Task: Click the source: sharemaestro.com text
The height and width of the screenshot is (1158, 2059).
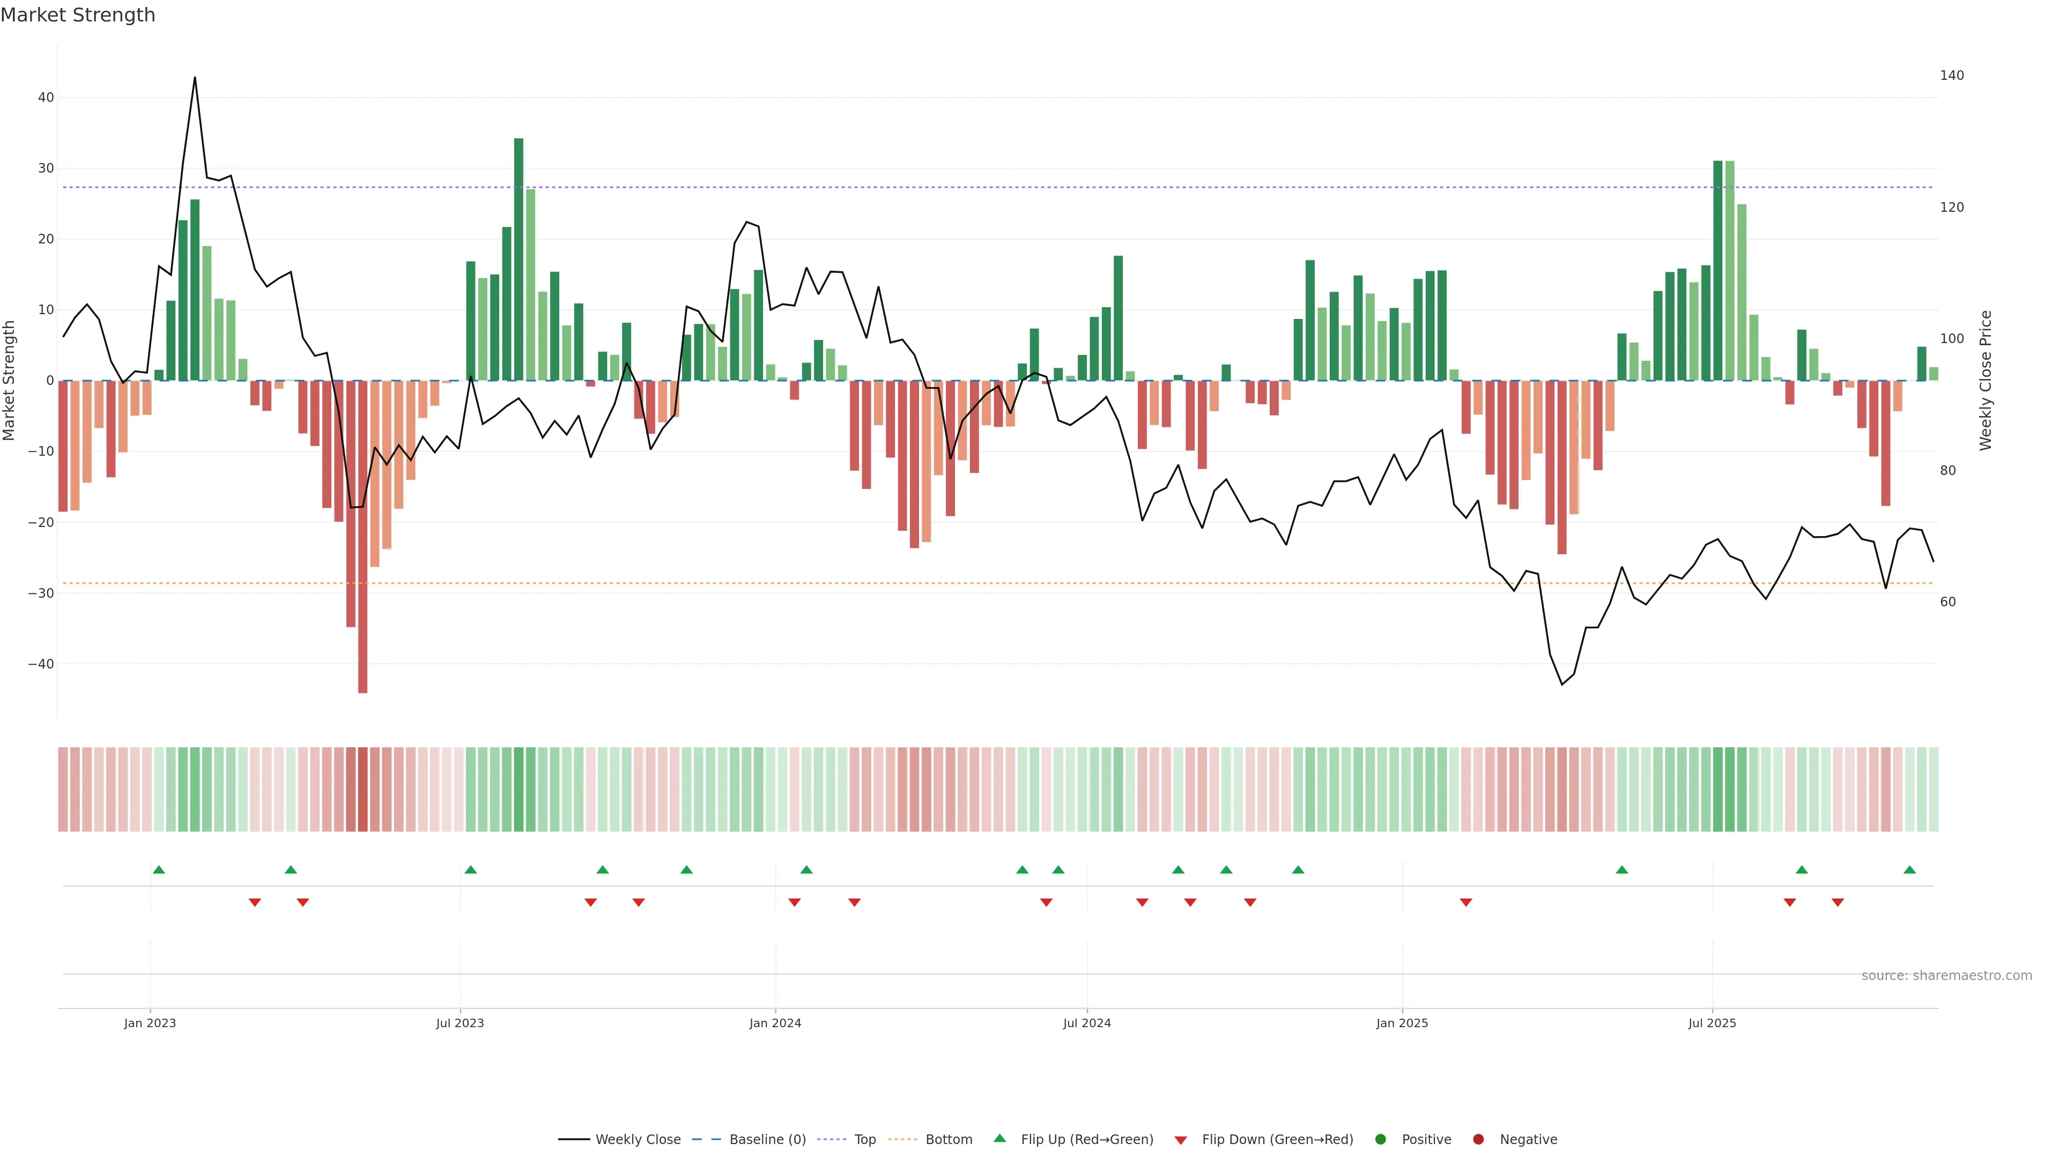Action: point(1946,975)
